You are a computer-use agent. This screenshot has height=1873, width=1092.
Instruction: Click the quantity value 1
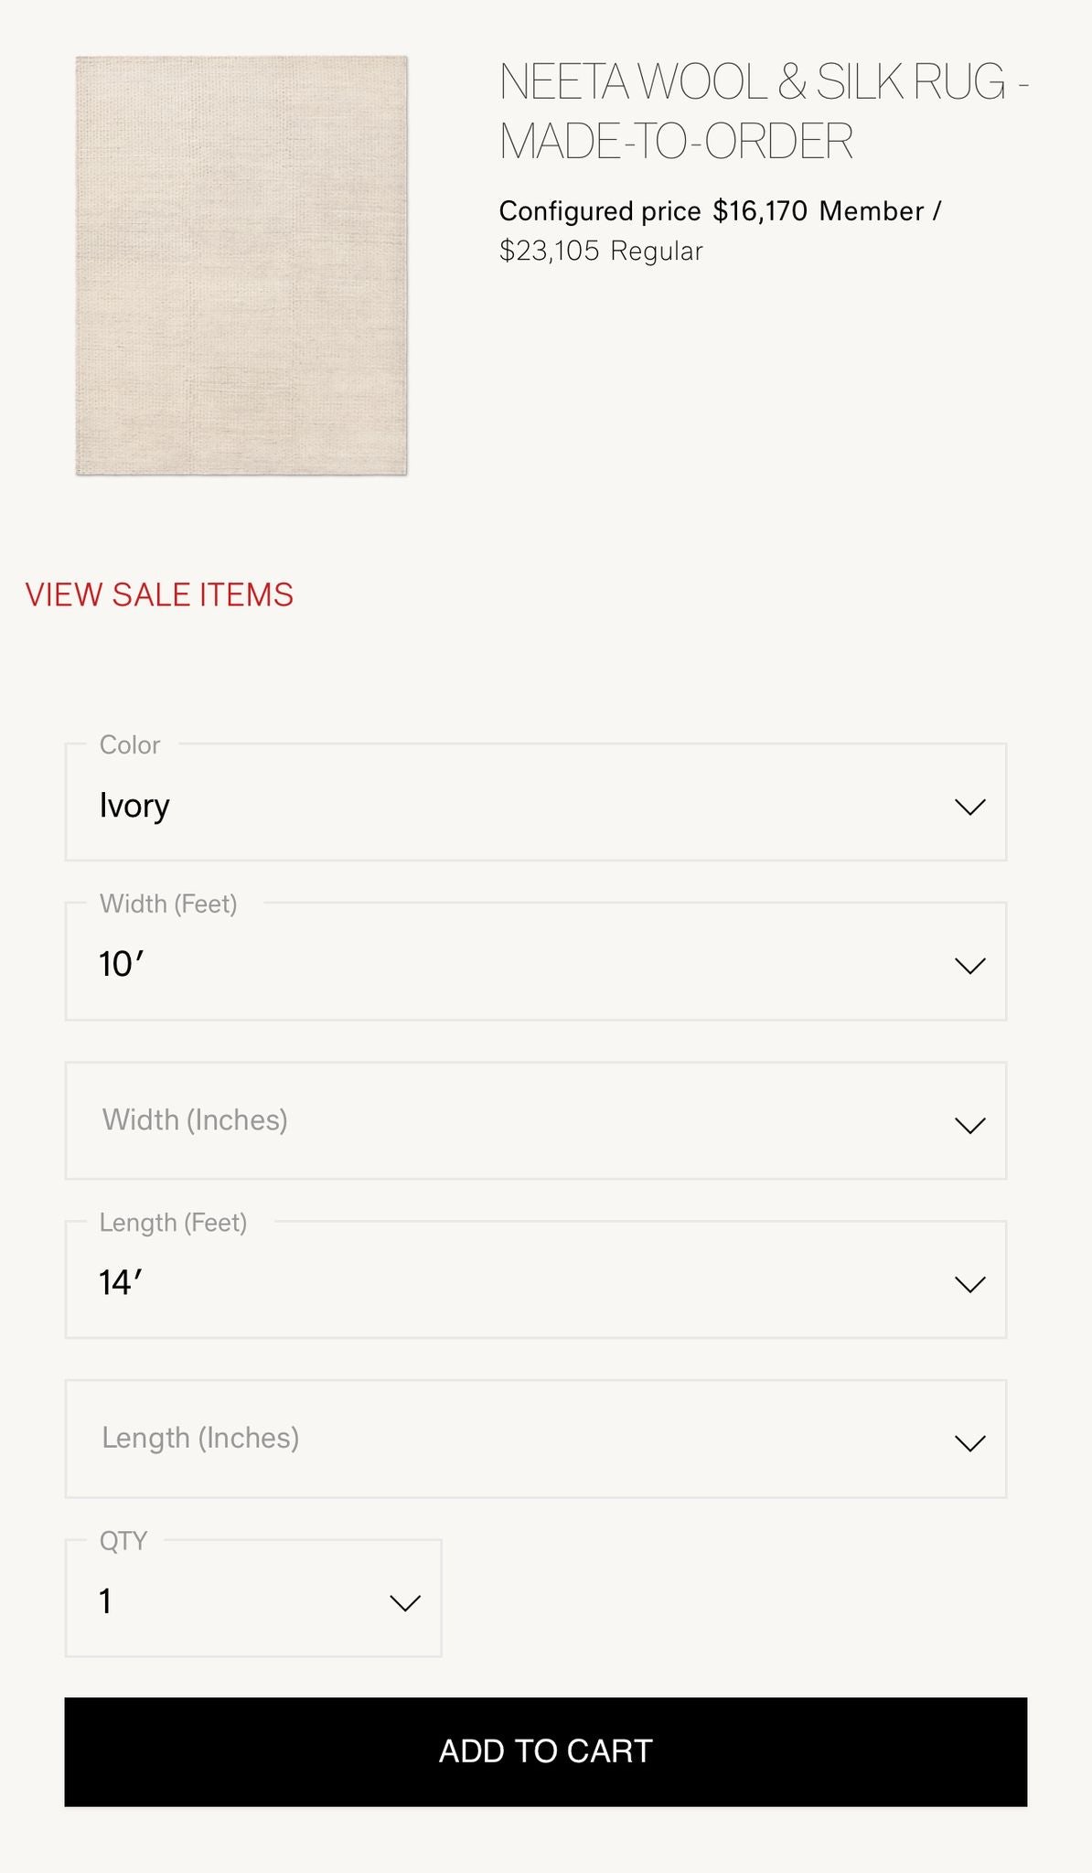[x=105, y=1601]
